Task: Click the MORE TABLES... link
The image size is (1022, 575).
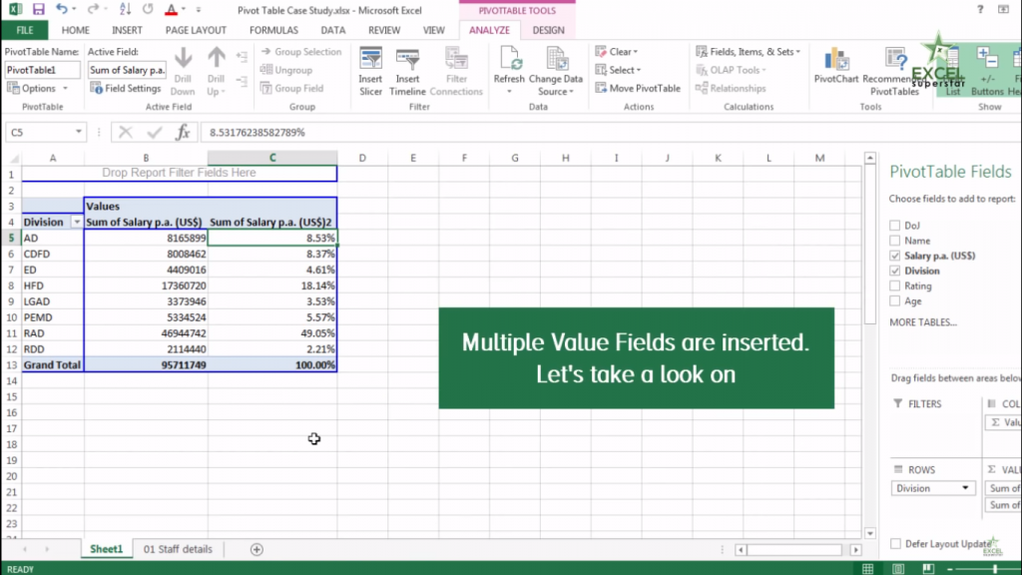Action: click(x=922, y=322)
